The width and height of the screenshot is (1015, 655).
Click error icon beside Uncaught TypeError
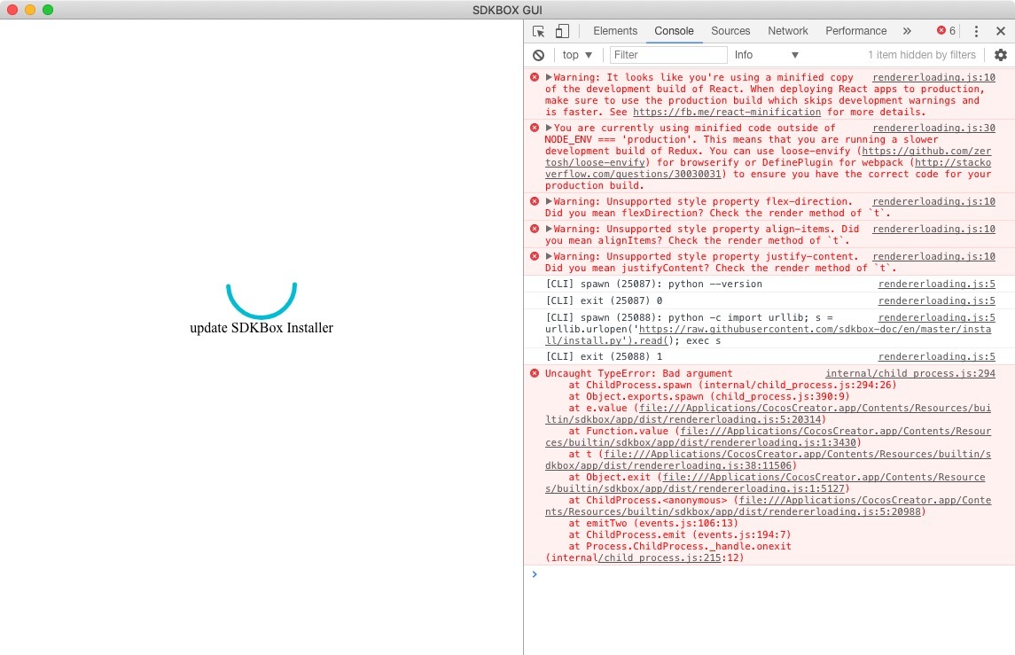(x=534, y=373)
